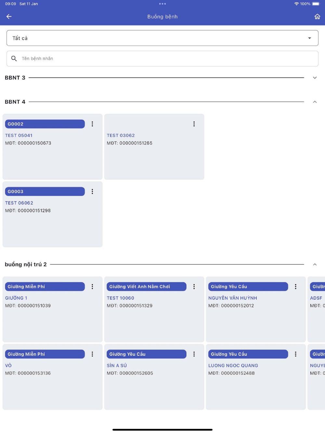325x433 pixels.
Task: Open options menu for bed G0002
Action: 92,124
